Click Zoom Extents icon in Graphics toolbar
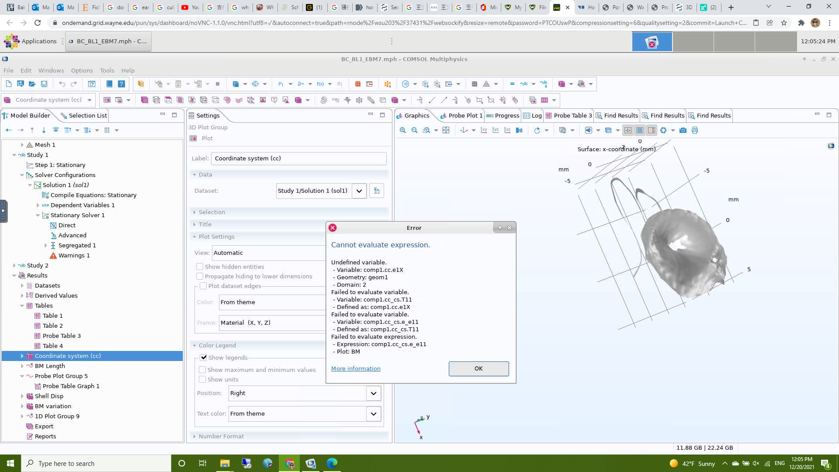The image size is (839, 472). click(446, 130)
